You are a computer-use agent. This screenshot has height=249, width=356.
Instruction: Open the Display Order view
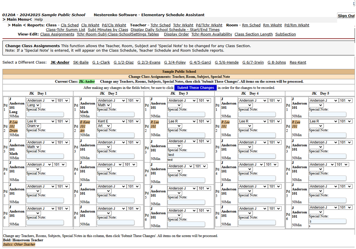pos(176,35)
